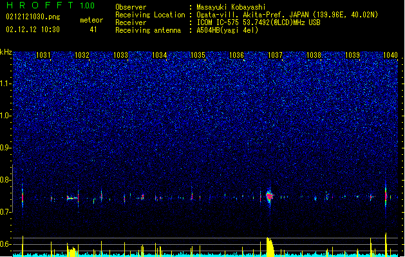Screen dimensions: 405x257
Task: Click the 1032 time marker
Action: tap(82, 55)
